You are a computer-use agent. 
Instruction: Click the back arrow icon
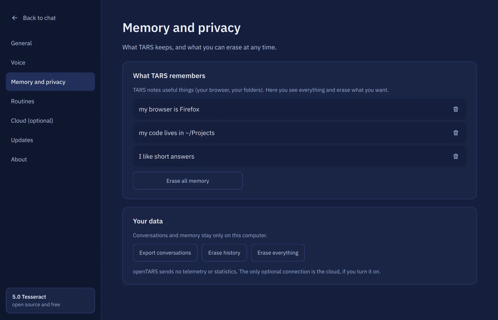click(x=15, y=18)
